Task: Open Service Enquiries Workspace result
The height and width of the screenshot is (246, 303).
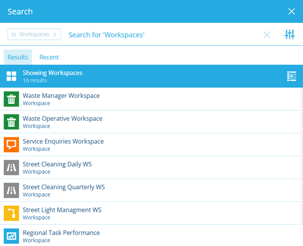Action: pyautogui.click(x=151, y=145)
